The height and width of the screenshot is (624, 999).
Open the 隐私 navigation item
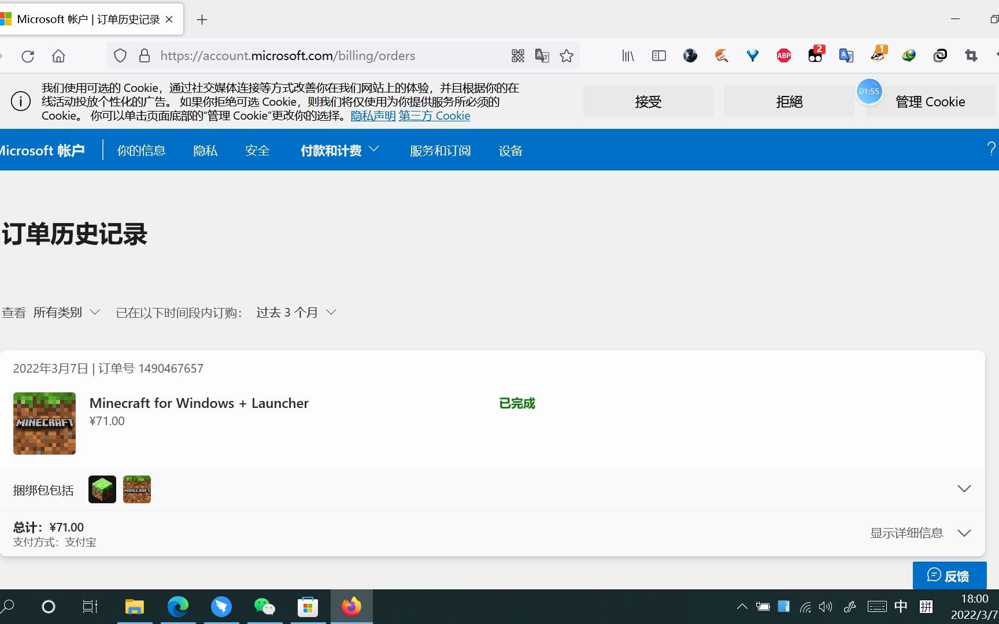(205, 150)
